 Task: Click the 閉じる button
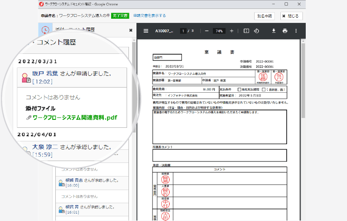[x=292, y=16]
